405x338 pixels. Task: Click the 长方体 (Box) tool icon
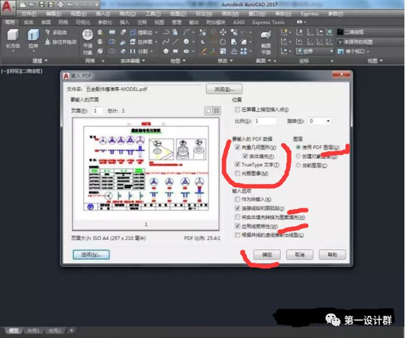(x=13, y=35)
